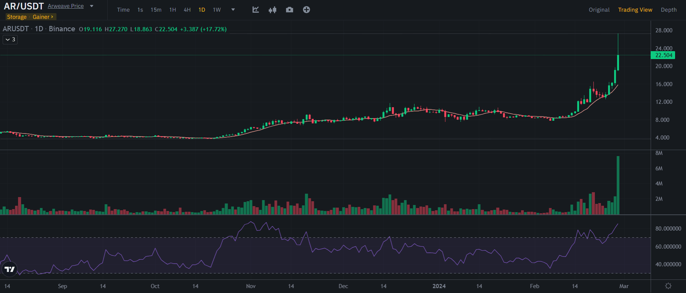Switch to the Depth chart tab
Image resolution: width=686 pixels, height=293 pixels.
click(668, 10)
